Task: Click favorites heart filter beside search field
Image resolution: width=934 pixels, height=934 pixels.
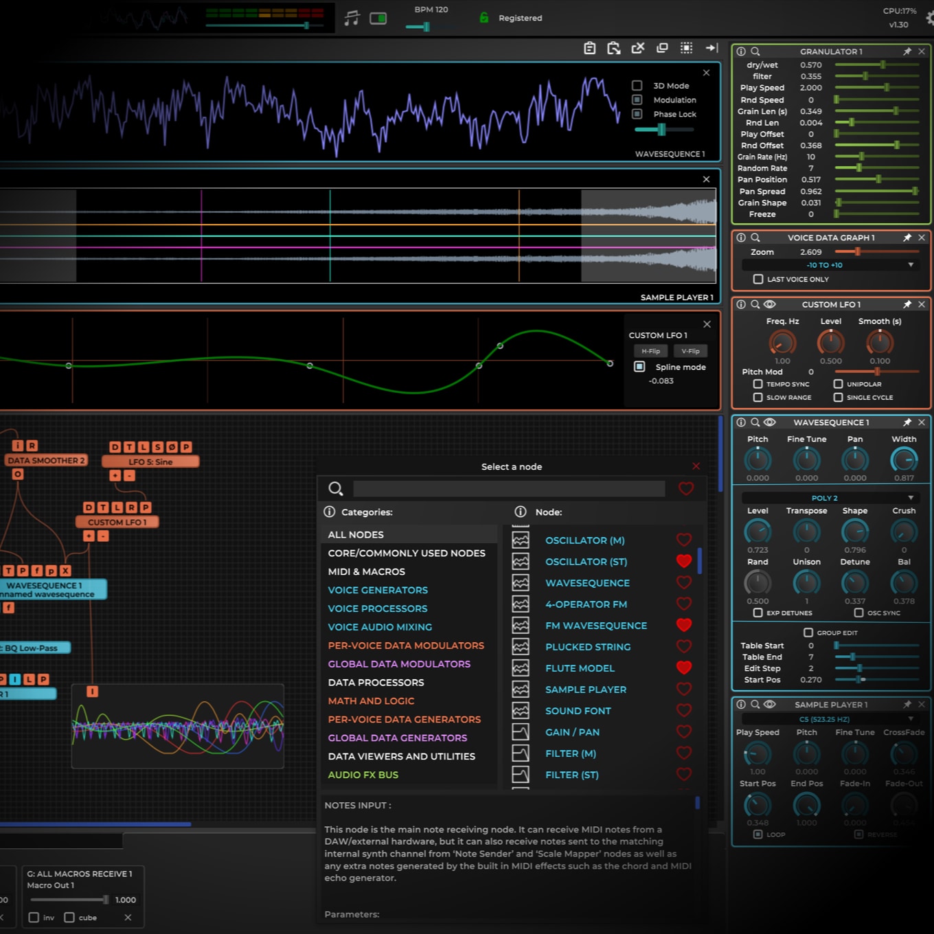Action: click(x=686, y=488)
